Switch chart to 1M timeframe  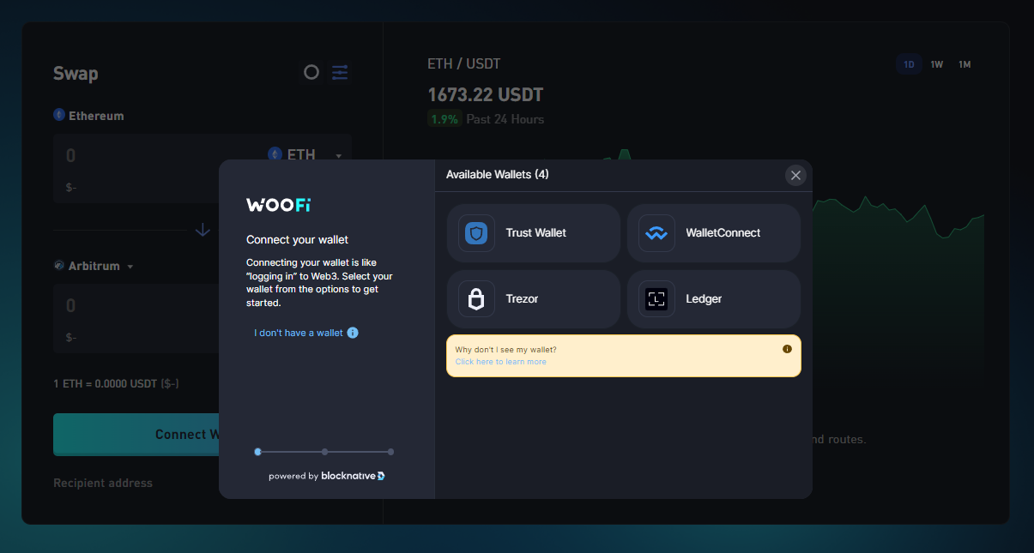[964, 64]
